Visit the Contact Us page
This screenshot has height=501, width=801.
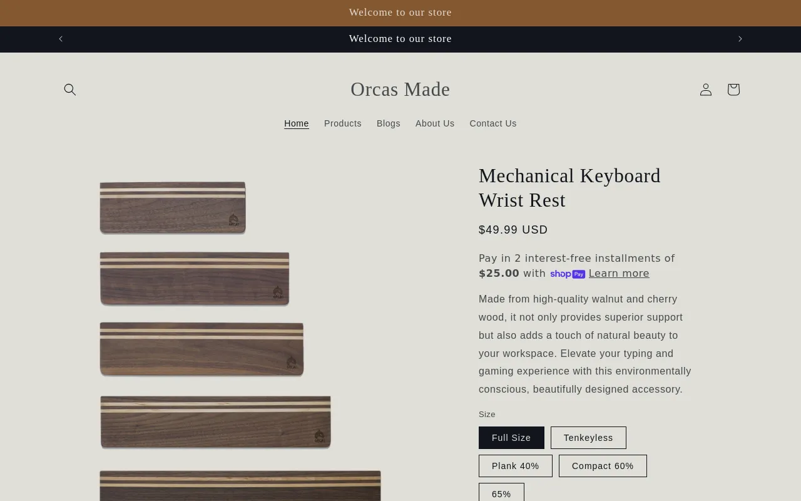pos(493,123)
